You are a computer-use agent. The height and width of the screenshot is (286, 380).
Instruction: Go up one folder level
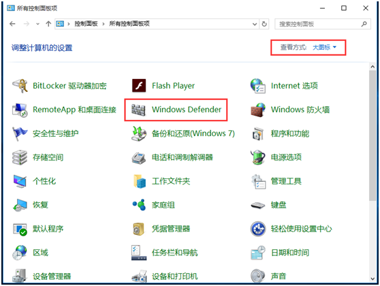(x=48, y=24)
